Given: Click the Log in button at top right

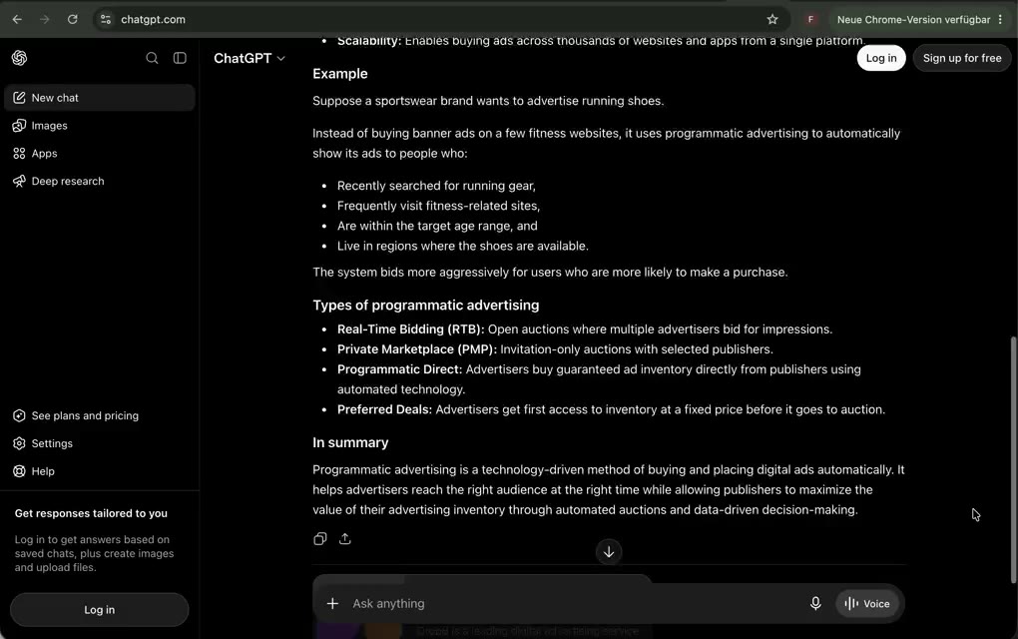Looking at the screenshot, I should point(881,58).
